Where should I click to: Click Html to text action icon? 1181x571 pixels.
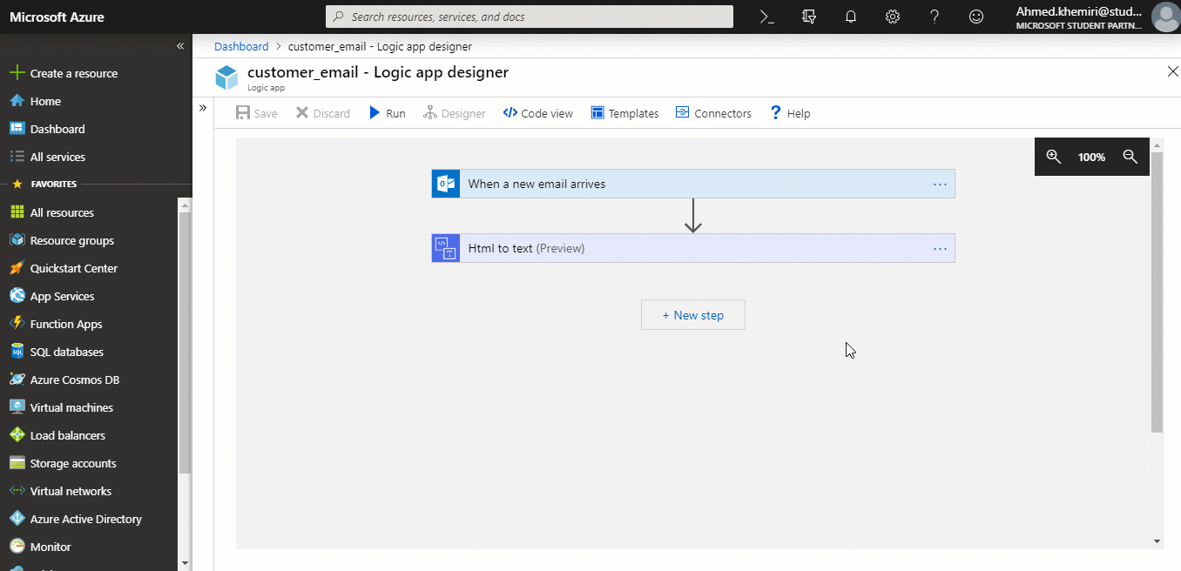click(x=446, y=248)
